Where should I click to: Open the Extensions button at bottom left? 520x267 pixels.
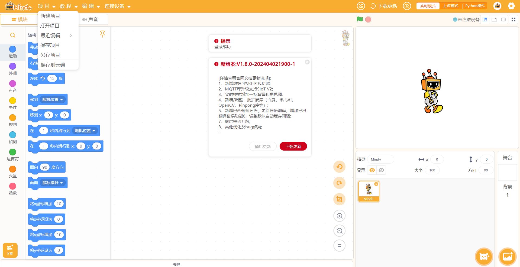tap(10, 250)
